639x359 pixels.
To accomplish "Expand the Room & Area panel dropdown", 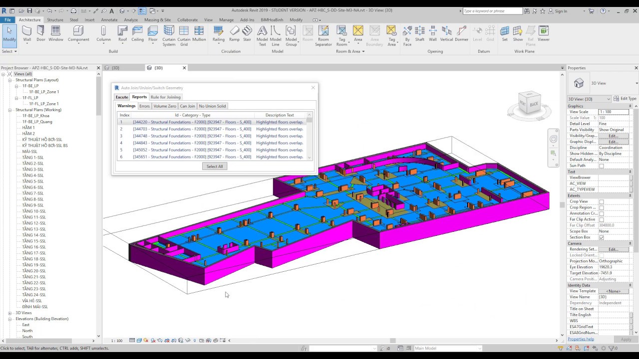I will tap(350, 51).
